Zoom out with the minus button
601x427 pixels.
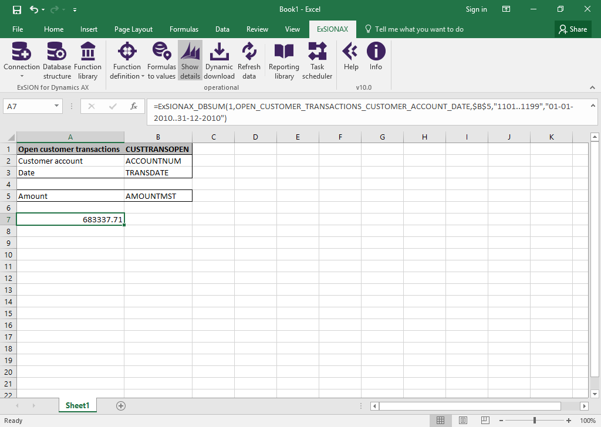(501, 421)
